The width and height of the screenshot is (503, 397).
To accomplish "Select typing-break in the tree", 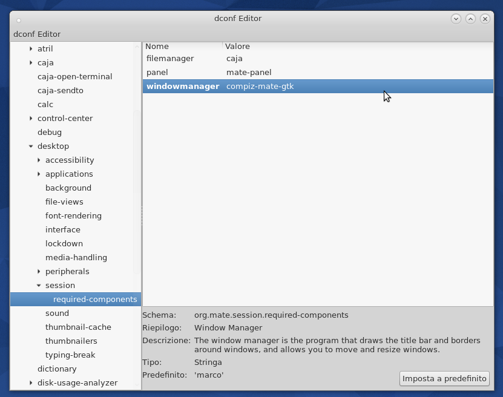I will [70, 355].
